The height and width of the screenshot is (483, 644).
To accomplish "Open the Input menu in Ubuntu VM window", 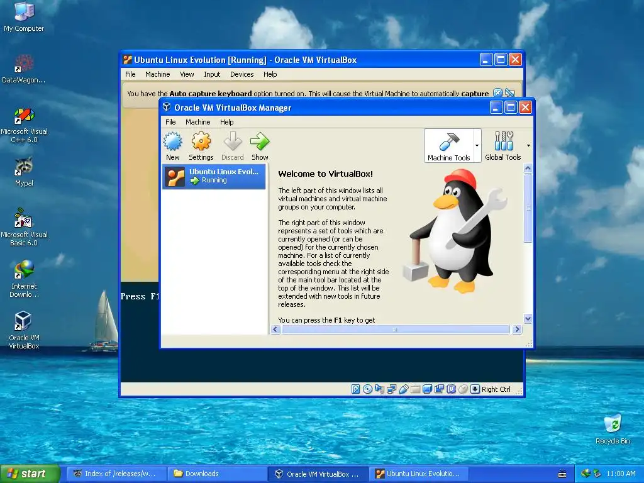I will pos(212,74).
